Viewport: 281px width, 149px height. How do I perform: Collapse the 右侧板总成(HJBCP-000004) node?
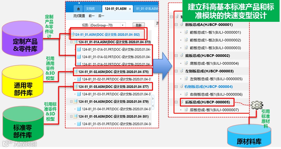click(176, 86)
